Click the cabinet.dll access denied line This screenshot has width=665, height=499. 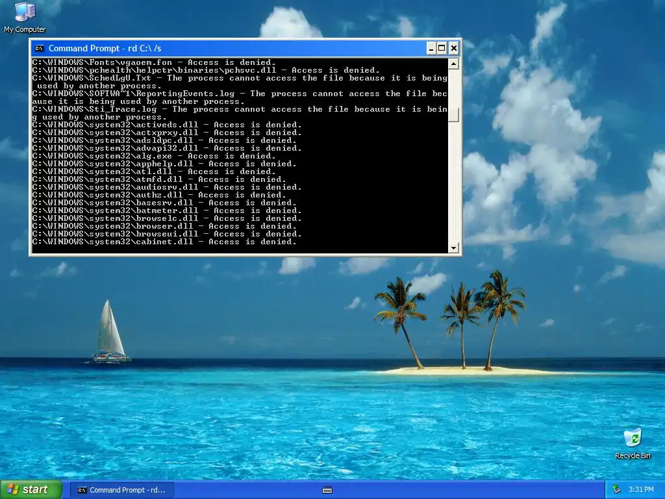[x=164, y=242]
